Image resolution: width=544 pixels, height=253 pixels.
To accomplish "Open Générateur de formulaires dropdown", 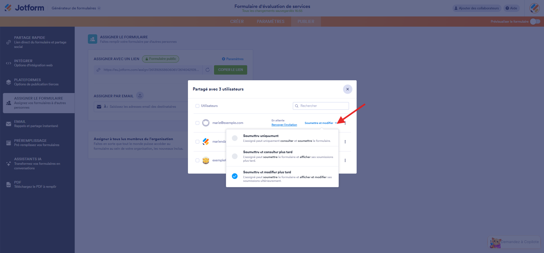I will (x=76, y=8).
